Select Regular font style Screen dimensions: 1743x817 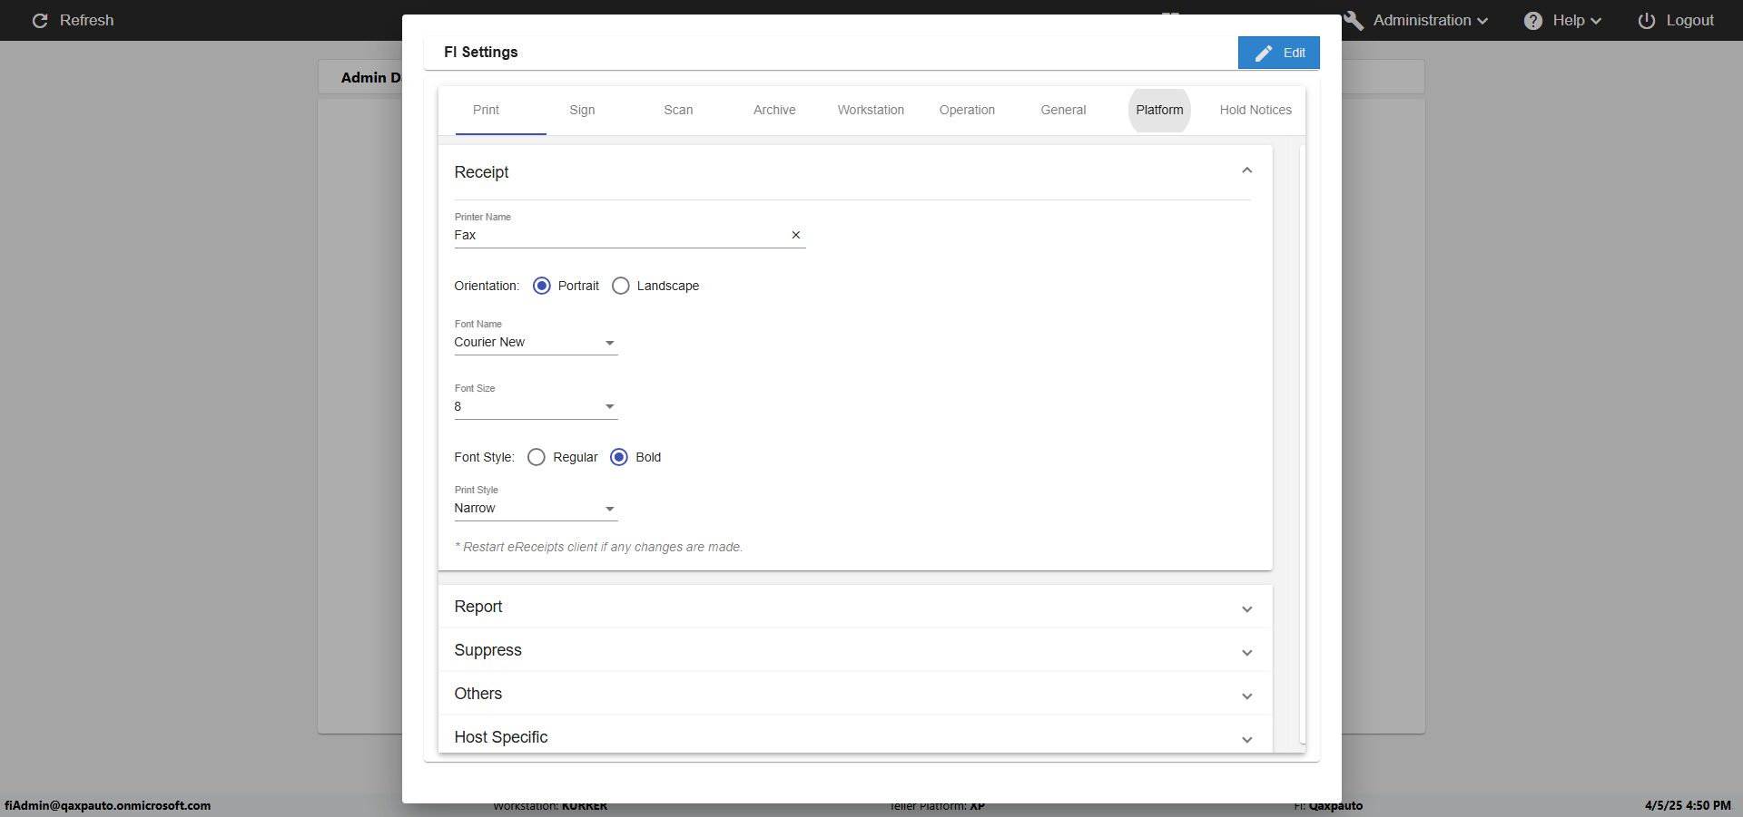click(537, 457)
